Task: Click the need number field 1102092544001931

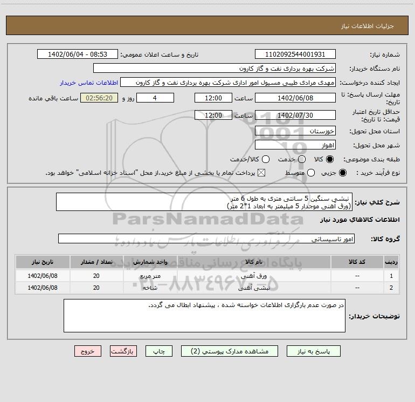Action: 295,54
